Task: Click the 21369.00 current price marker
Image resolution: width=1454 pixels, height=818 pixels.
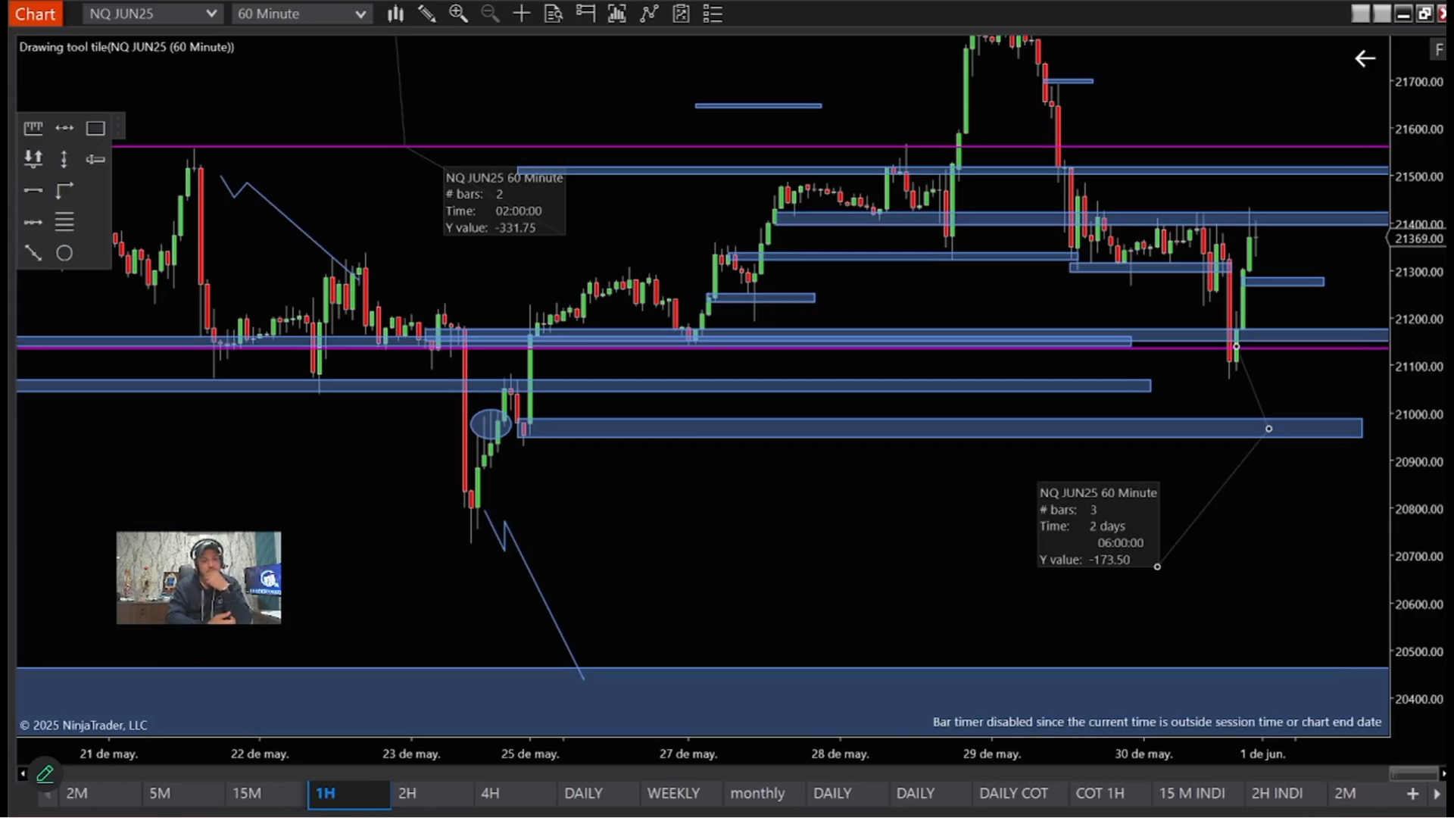Action: [x=1417, y=239]
